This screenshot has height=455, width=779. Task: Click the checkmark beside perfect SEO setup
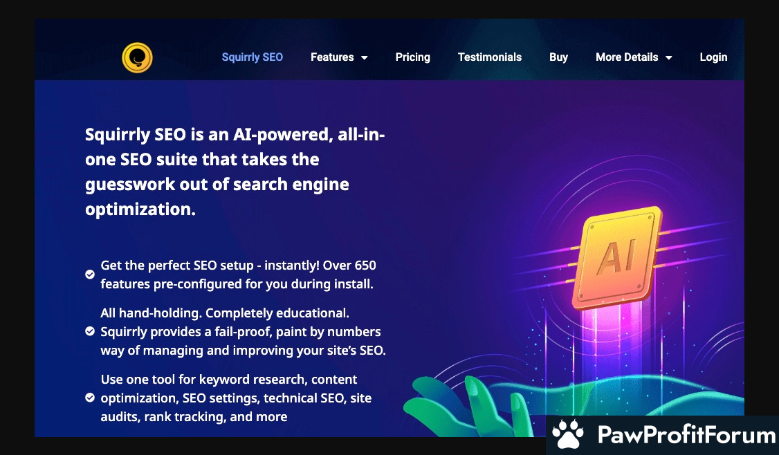(x=90, y=275)
